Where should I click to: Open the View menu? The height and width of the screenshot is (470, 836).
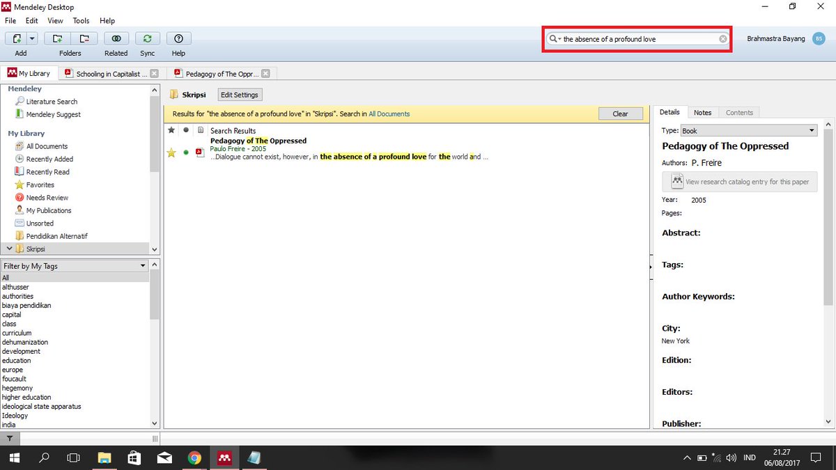pyautogui.click(x=56, y=21)
